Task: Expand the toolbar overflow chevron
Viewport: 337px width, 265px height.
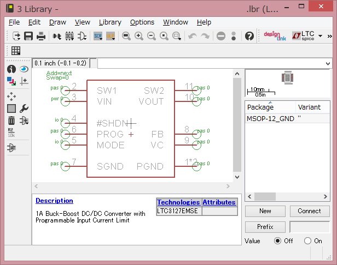Action: 329,36
